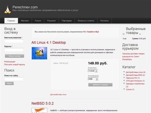The height and width of the screenshot is (113, 151).
Task: Click the 0 шт. cart count
Action: pyautogui.click(x=125, y=39)
